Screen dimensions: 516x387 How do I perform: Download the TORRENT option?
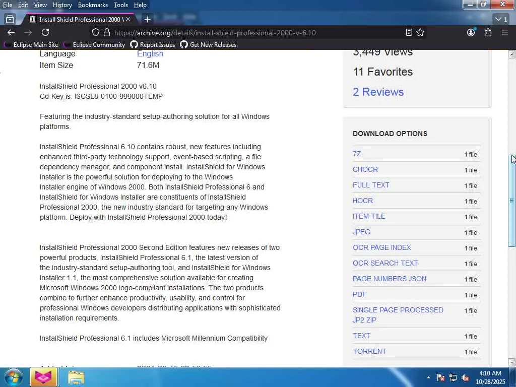pos(369,351)
